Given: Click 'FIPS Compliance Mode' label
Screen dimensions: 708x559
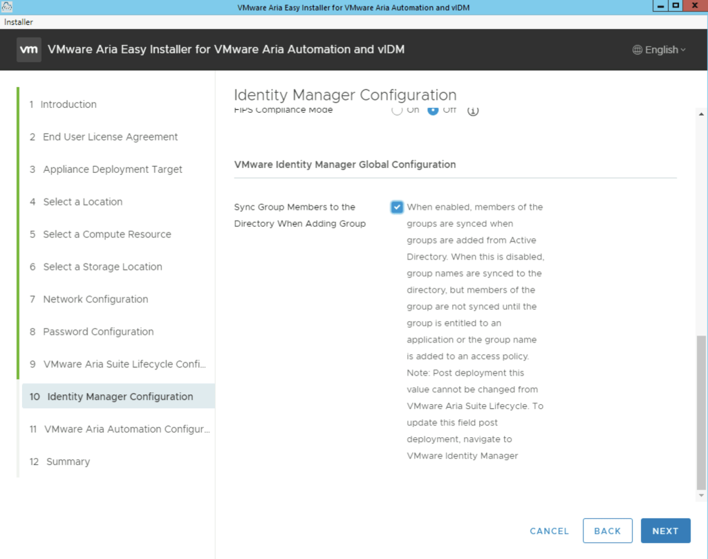Looking at the screenshot, I should point(283,110).
